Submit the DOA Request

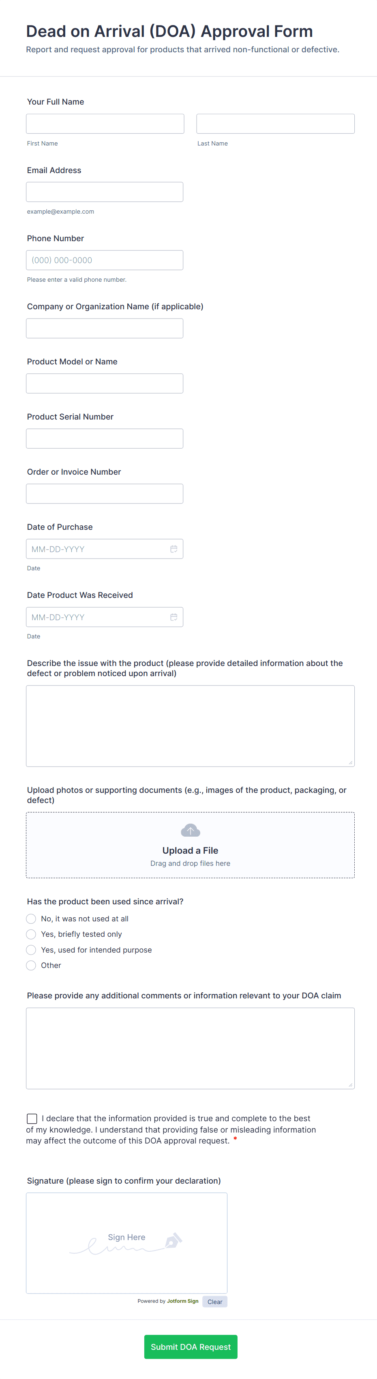191,1347
